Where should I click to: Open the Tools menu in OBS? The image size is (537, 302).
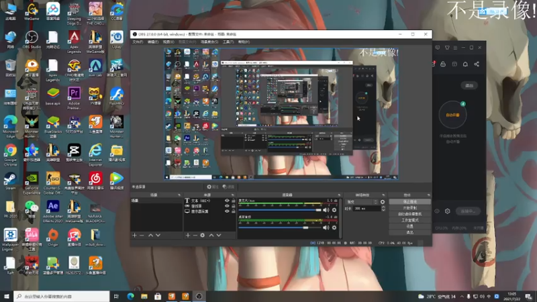click(x=228, y=42)
